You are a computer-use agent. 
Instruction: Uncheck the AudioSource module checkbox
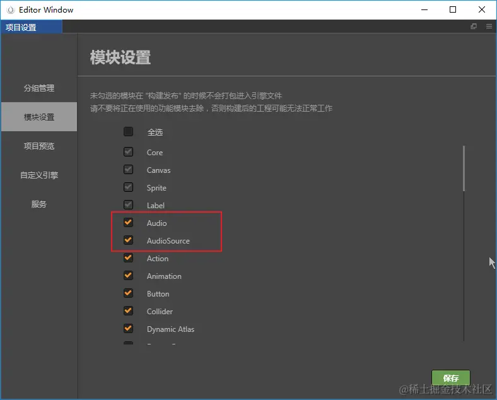(129, 240)
